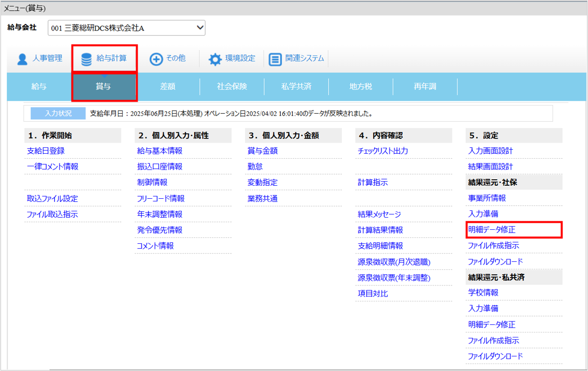Open 結果メッセージ link
Viewport: 588px width, 371px height.
(x=379, y=214)
